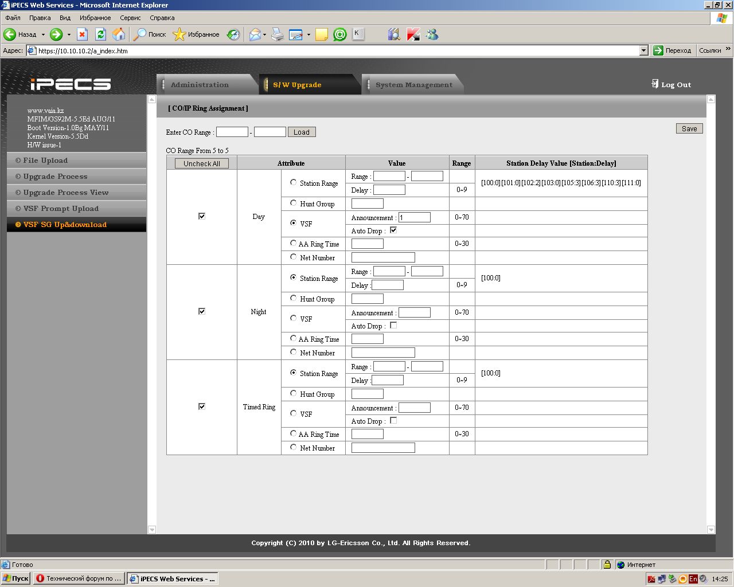Click the Refresh page icon
This screenshot has width=734, height=587.
click(x=100, y=34)
